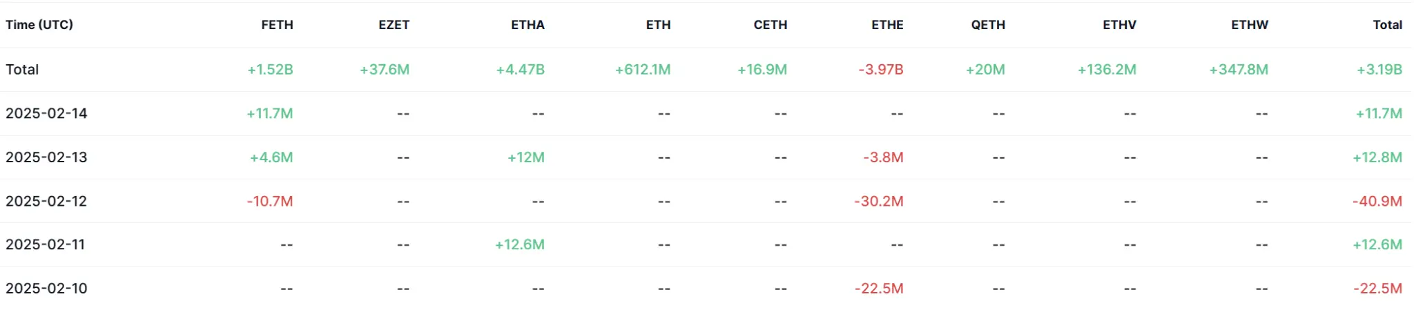Click the -3.97B ETHE total value
Screen dimensions: 1414x310
pos(880,70)
